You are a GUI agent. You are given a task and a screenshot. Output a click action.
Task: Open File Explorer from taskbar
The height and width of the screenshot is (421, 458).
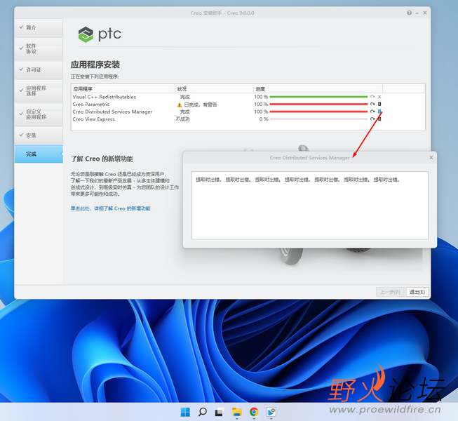236,412
